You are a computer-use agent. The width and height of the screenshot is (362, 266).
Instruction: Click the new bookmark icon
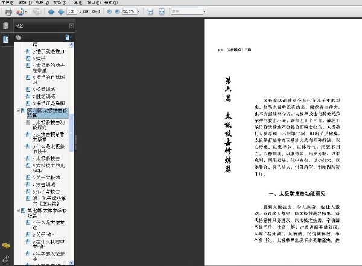point(68,37)
